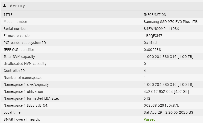Select the Samsung SSD 970 EVO Plus 1TB model value

tap(170, 22)
